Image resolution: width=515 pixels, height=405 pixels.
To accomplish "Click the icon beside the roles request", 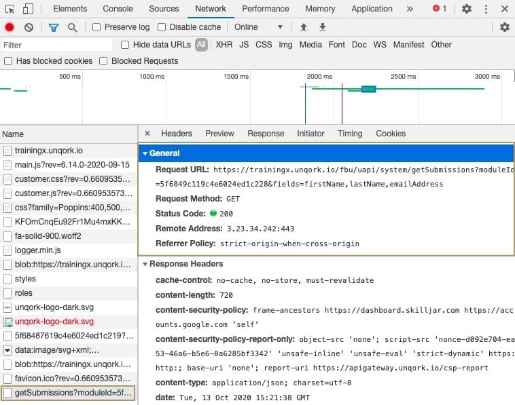I will 7,293.
